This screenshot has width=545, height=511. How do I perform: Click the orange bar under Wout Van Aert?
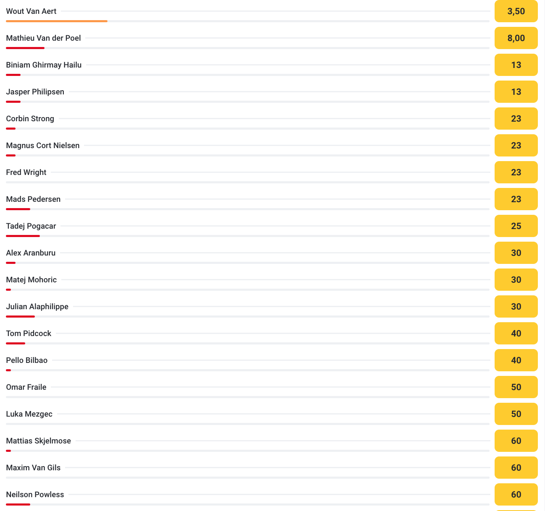click(57, 21)
